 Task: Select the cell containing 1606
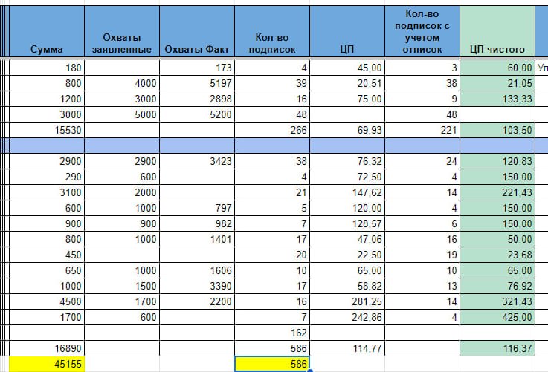197,270
